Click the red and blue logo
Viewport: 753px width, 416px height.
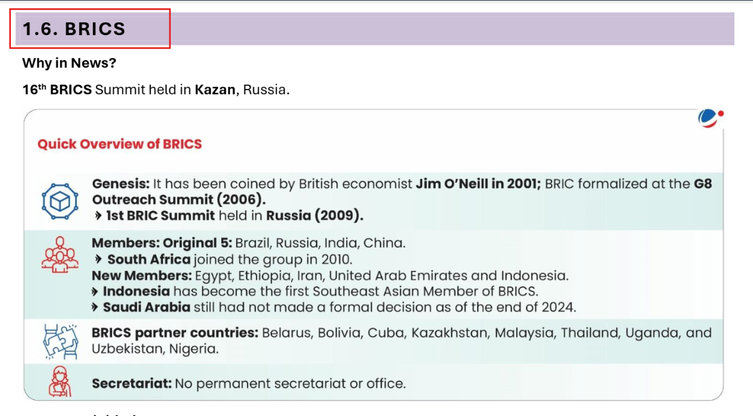click(710, 118)
